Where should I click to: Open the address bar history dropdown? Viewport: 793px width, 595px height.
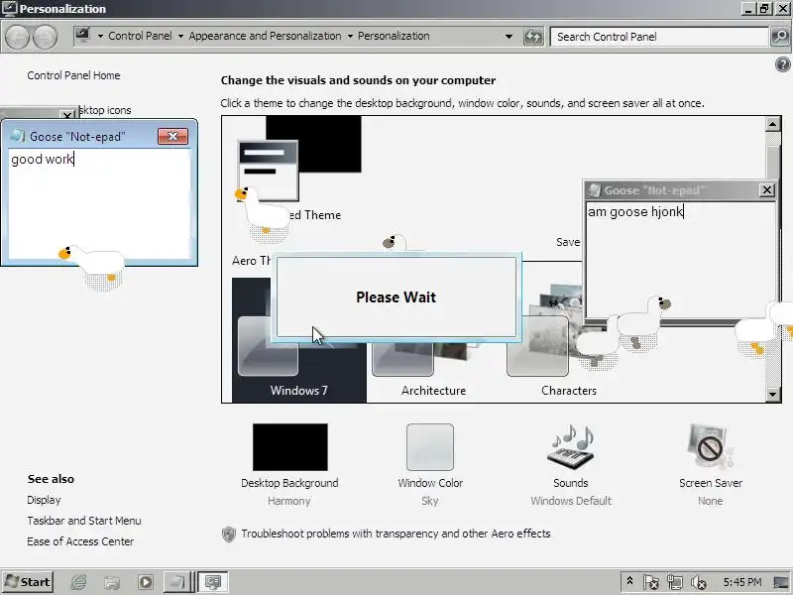point(509,37)
